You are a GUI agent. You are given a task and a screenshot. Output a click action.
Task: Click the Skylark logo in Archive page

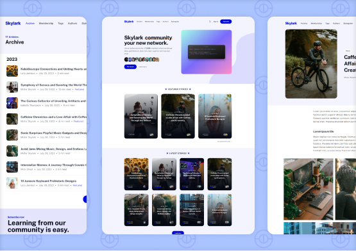[x=13, y=23]
